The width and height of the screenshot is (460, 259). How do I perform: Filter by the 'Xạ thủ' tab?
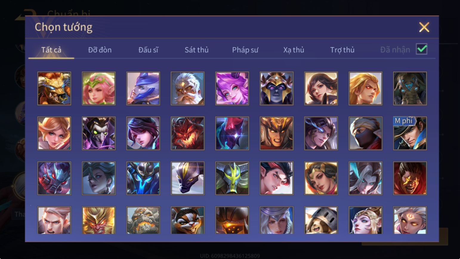point(294,50)
